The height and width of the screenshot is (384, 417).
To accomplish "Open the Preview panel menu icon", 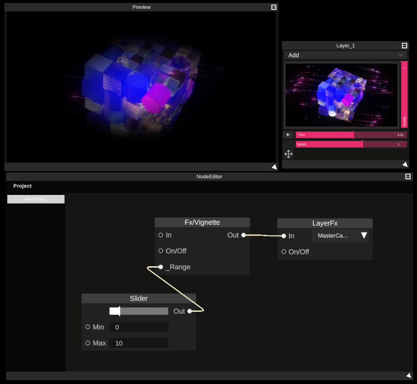I will coord(274,7).
